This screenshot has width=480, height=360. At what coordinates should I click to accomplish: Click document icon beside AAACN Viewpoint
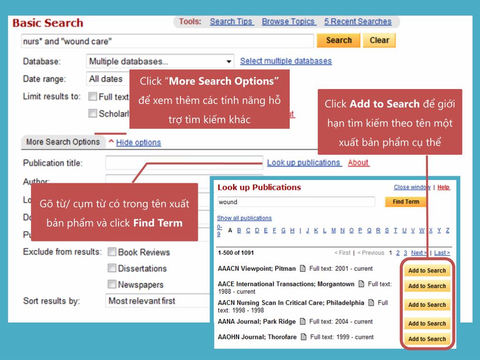[x=303, y=269]
